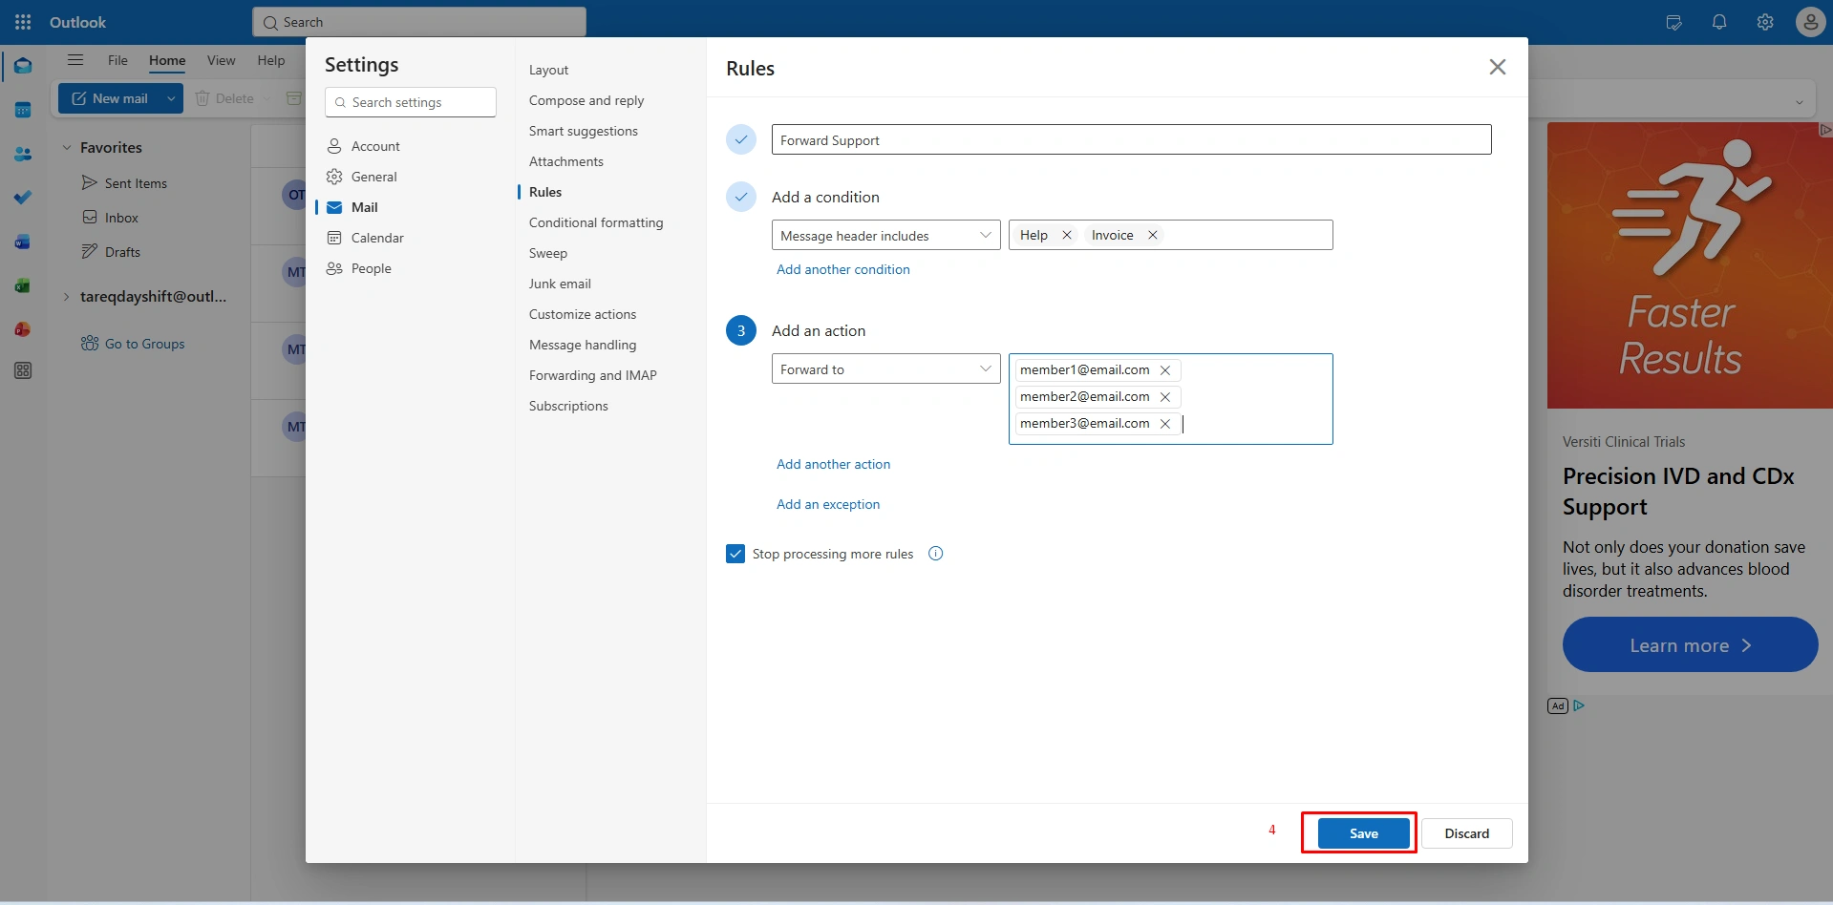
Task: Open the File menu
Action: pyautogui.click(x=117, y=60)
